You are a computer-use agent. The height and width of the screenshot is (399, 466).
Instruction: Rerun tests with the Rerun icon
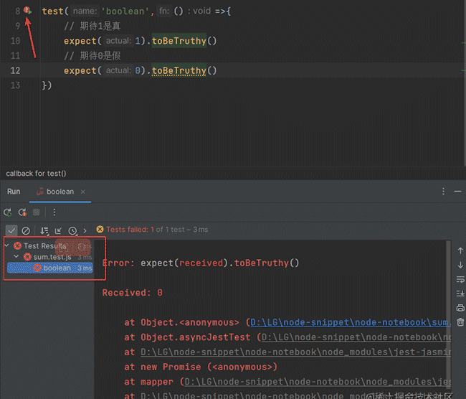(x=7, y=212)
